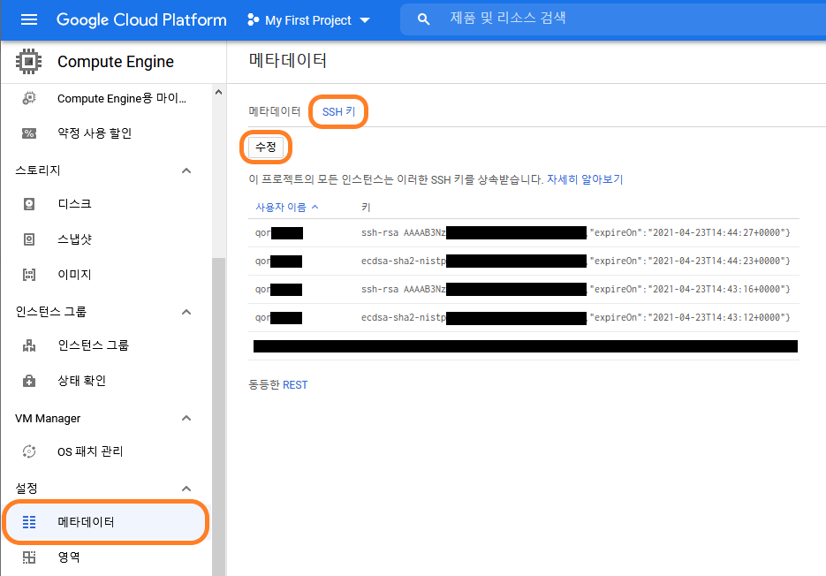826x576 pixels.
Task: Click the sidebar scrollbar thumb
Action: tap(218, 416)
